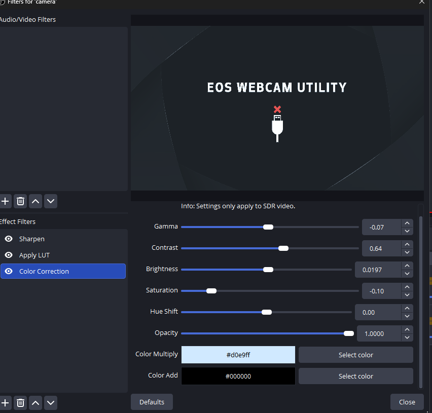432x413 pixels.
Task: Toggle visibility of Apply LUT filter
Action: pyautogui.click(x=9, y=255)
